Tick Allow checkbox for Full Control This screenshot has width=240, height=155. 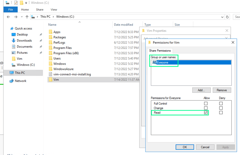coord(205,104)
